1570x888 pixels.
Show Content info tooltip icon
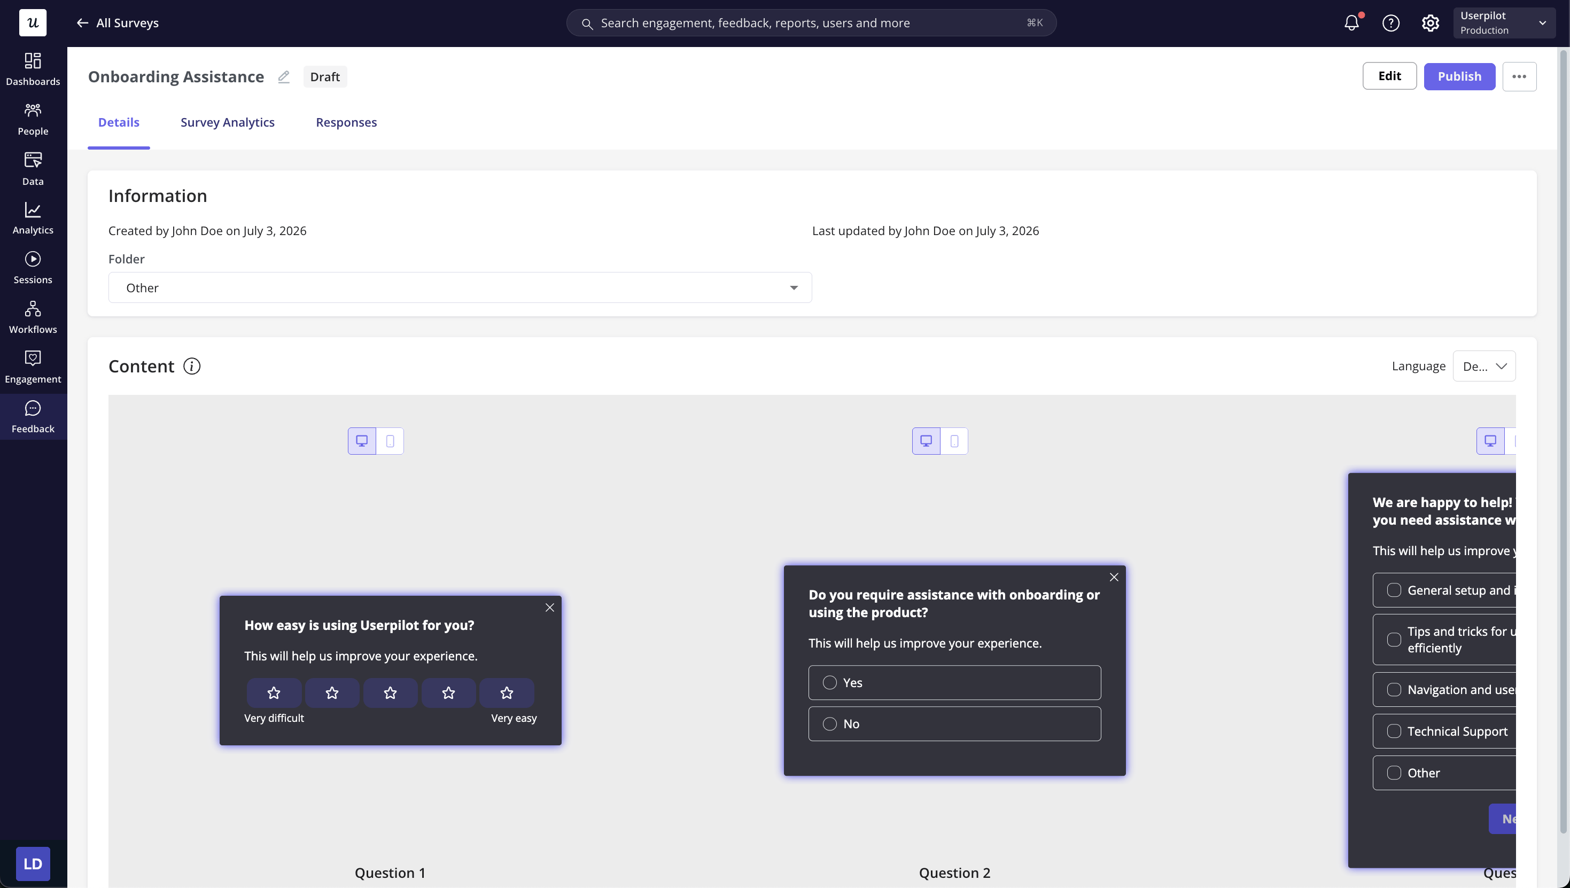coord(191,366)
